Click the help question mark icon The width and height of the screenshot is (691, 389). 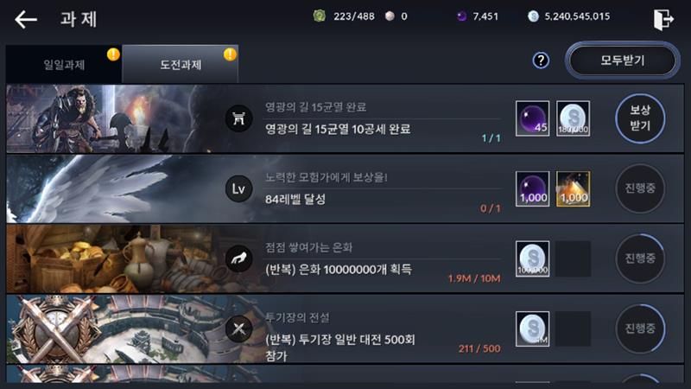click(x=541, y=61)
